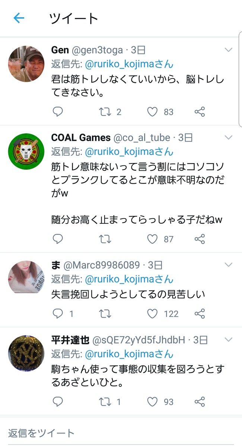Open the 平井達也 username
242x446 pixels.
70,340
